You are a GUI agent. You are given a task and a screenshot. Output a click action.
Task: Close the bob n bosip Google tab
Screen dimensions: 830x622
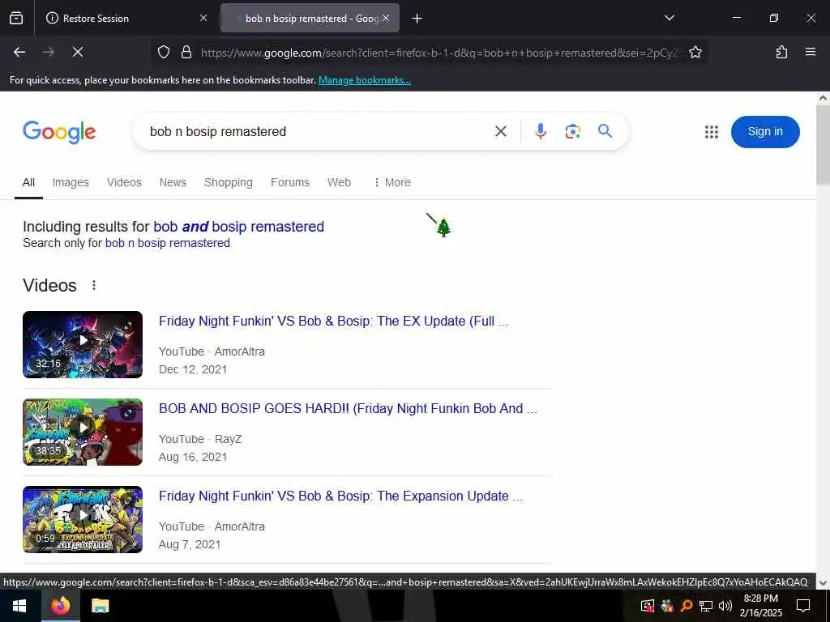click(386, 18)
